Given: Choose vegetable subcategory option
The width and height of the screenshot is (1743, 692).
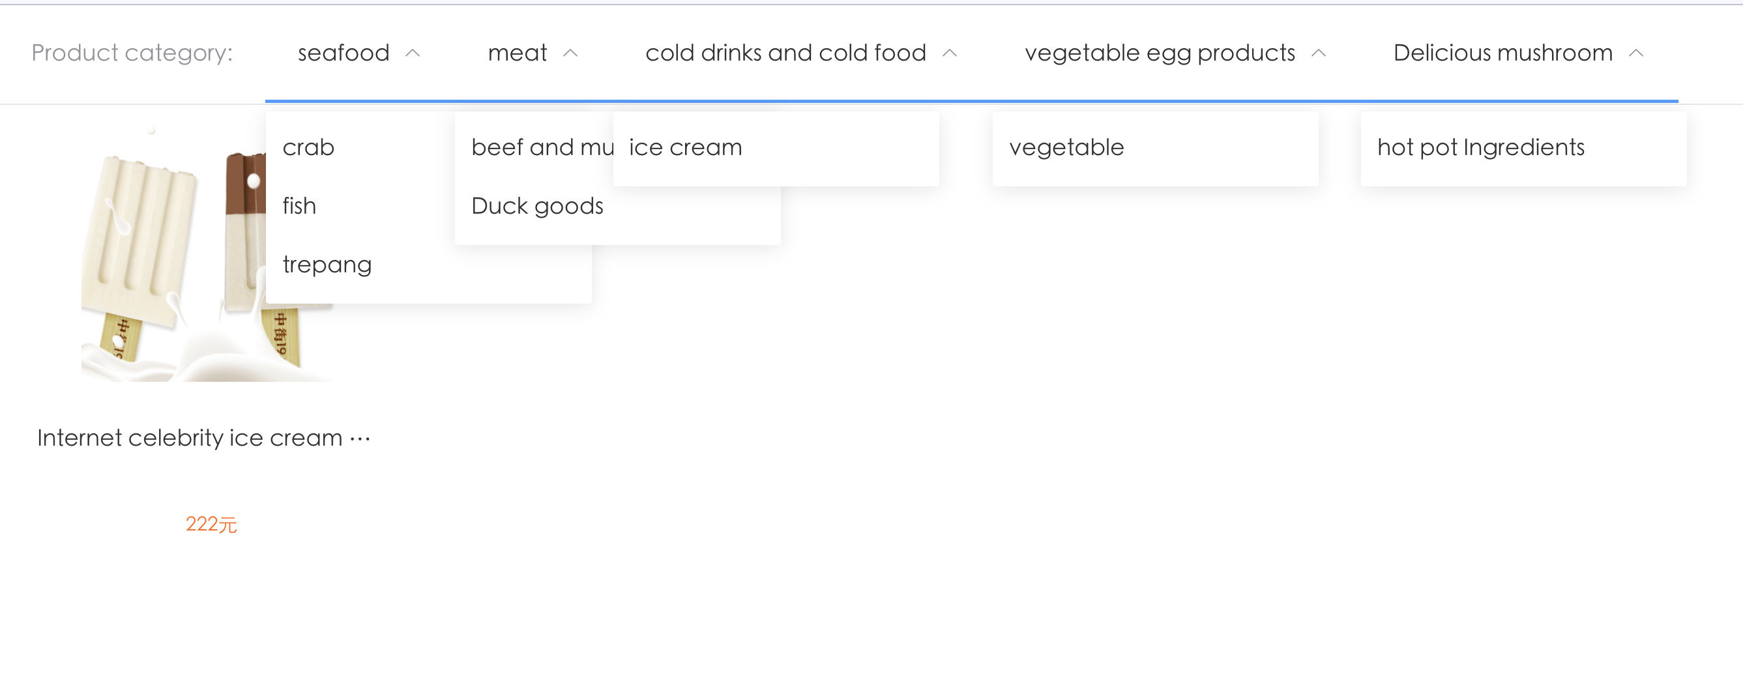Looking at the screenshot, I should 1066,147.
